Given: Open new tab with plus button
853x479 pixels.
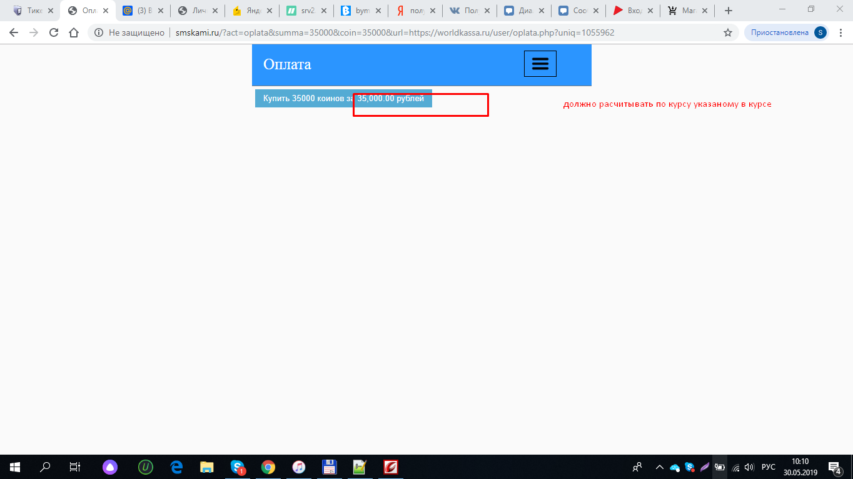Looking at the screenshot, I should click(728, 11).
